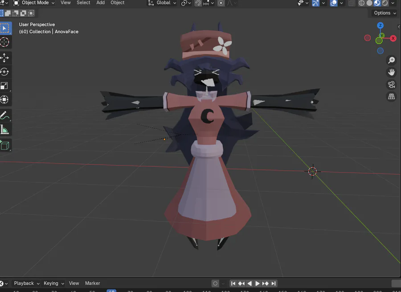
Task: Play animation in reverse
Action: (x=250, y=283)
